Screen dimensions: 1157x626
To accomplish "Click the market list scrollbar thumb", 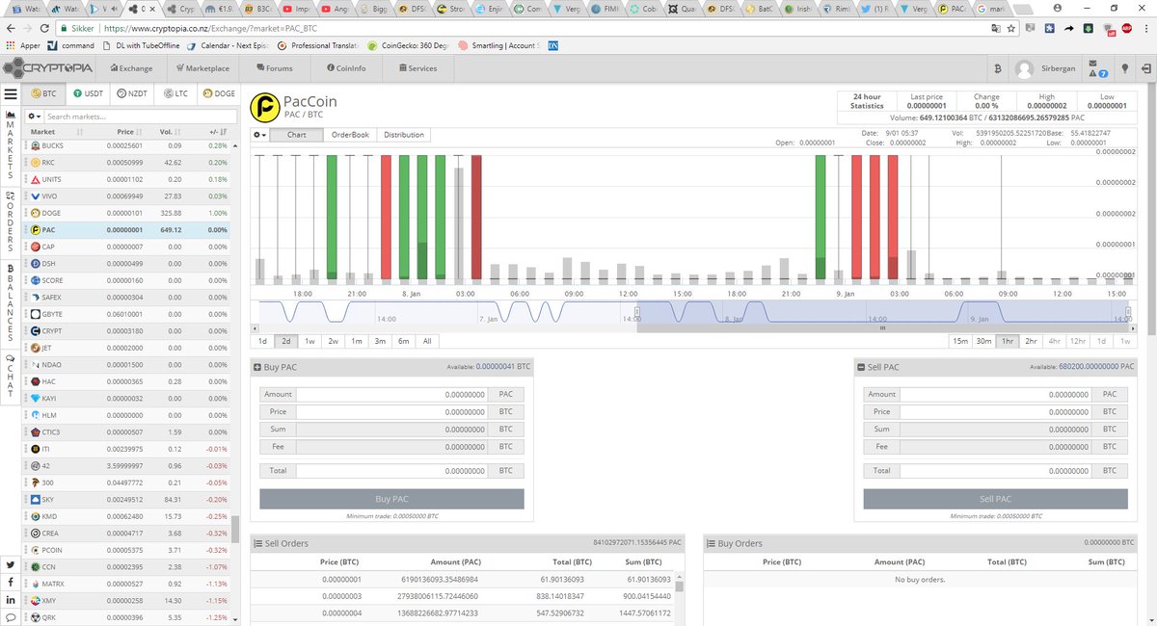I will (x=234, y=529).
